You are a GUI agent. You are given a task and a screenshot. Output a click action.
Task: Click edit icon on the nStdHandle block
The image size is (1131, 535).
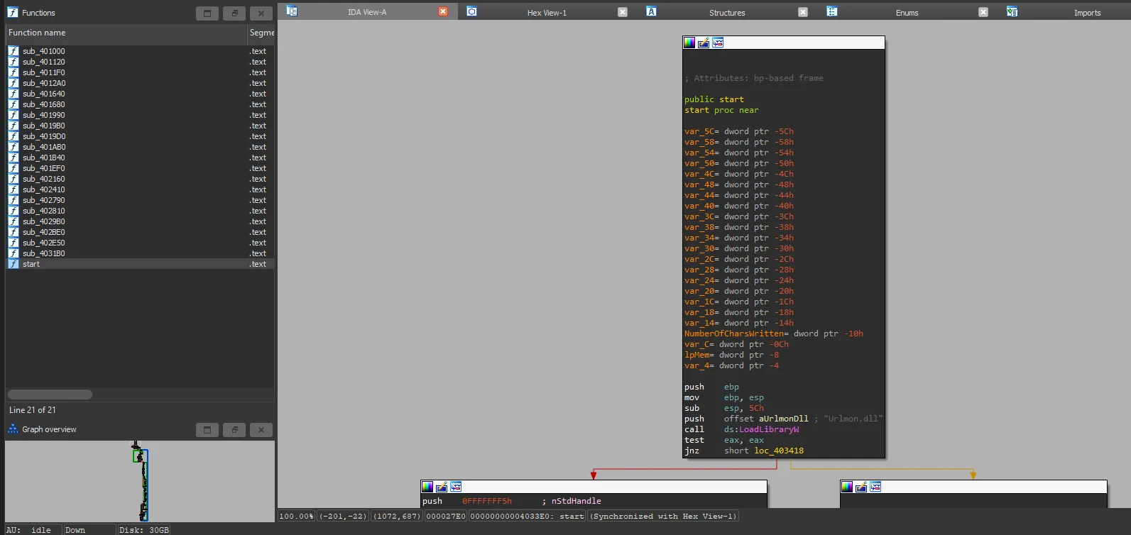(x=442, y=487)
